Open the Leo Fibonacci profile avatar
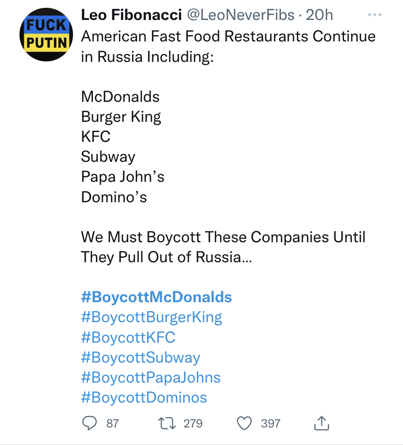This screenshot has height=445, width=403. (x=46, y=35)
